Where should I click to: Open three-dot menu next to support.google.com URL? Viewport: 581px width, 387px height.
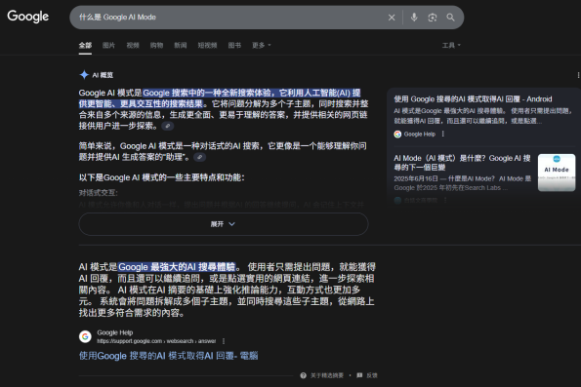224,341
